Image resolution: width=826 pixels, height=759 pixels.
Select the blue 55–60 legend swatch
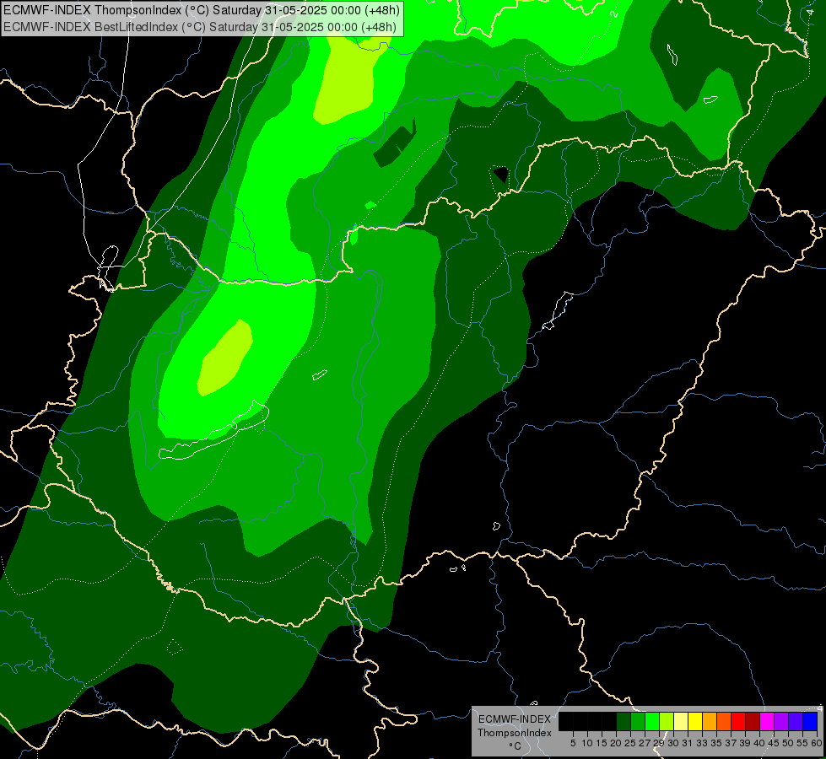click(810, 721)
